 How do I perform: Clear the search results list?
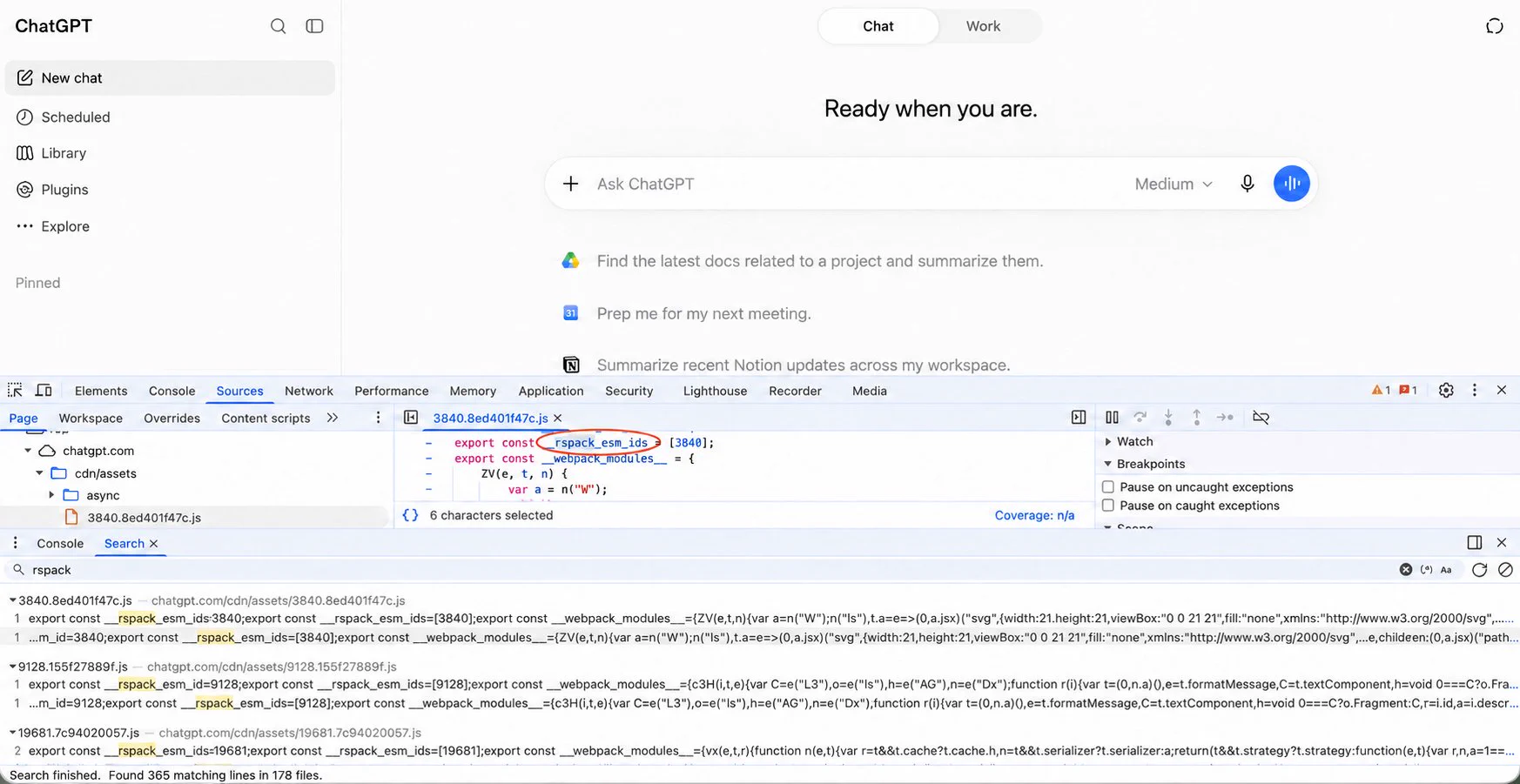click(x=1505, y=570)
